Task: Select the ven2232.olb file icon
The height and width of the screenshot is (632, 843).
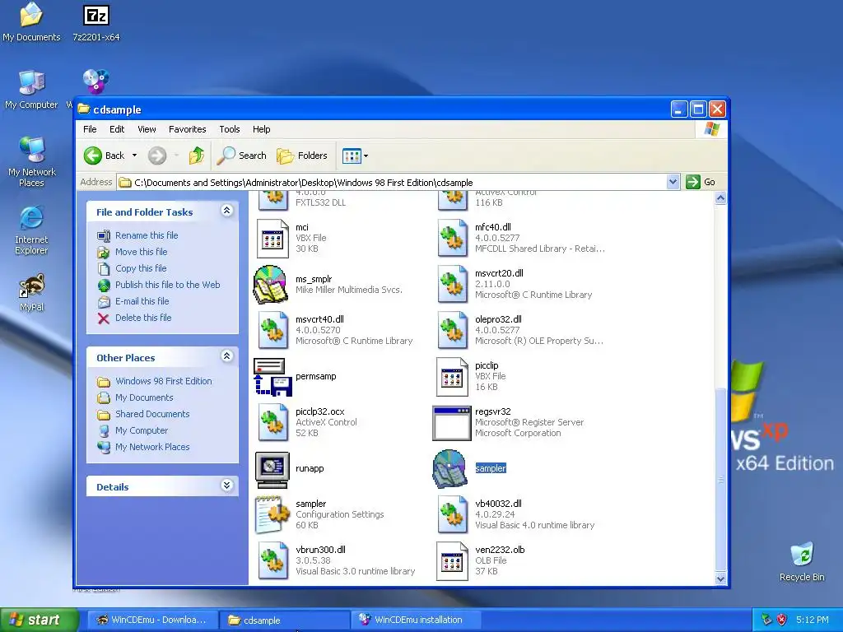Action: tap(452, 561)
